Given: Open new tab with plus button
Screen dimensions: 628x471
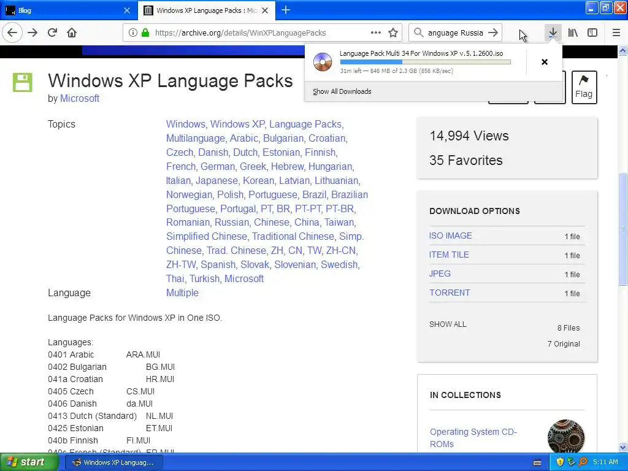Looking at the screenshot, I should click(286, 10).
